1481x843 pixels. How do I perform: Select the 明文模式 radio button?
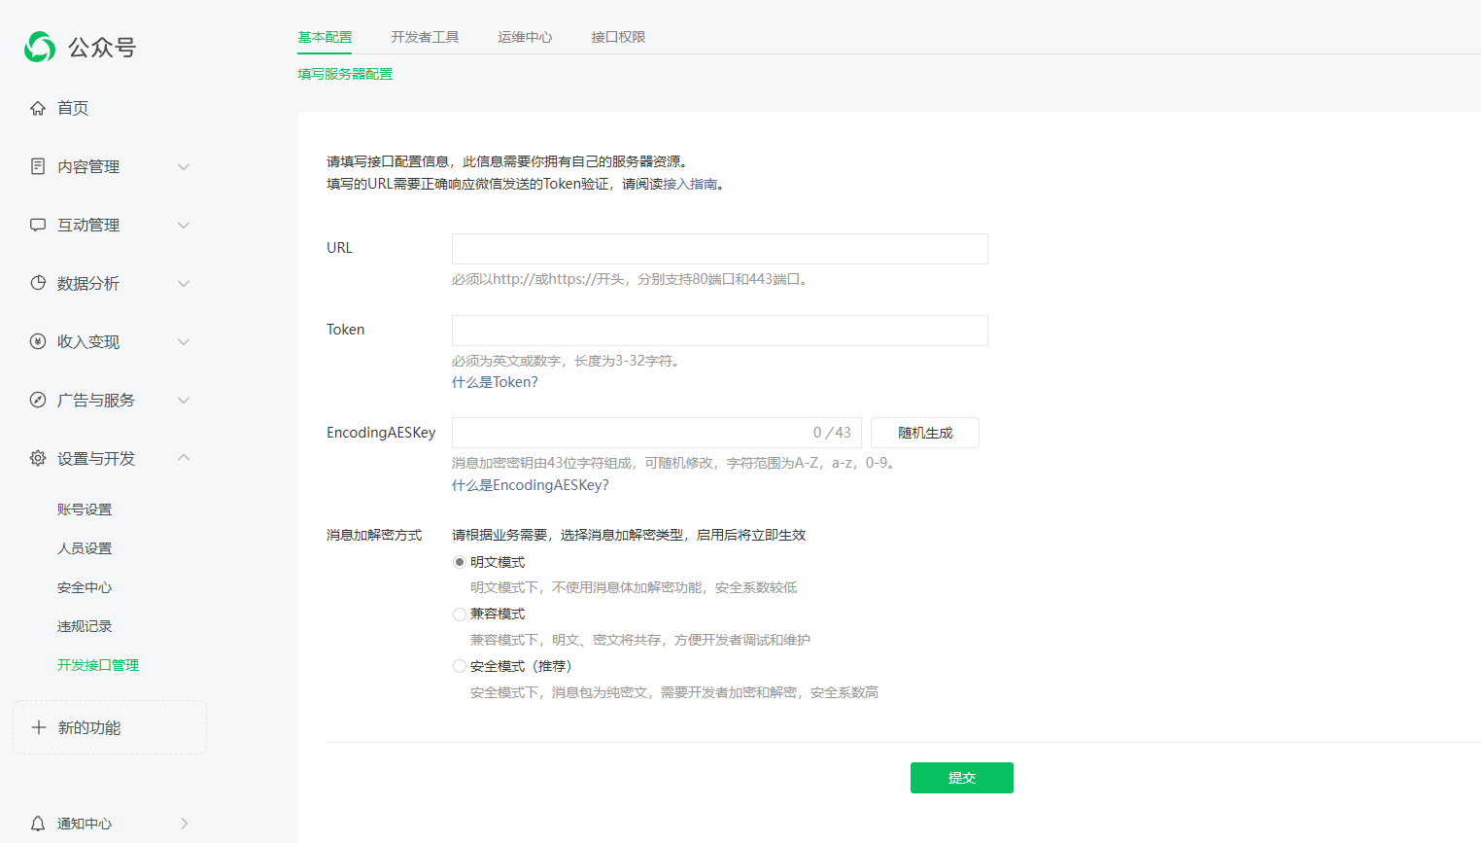[460, 562]
